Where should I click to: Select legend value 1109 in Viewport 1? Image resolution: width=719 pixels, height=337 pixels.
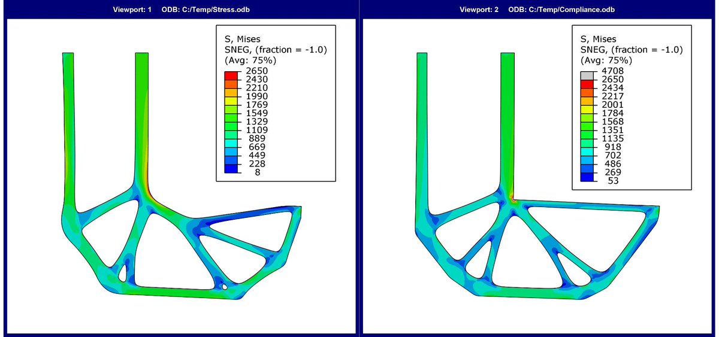tap(256, 130)
